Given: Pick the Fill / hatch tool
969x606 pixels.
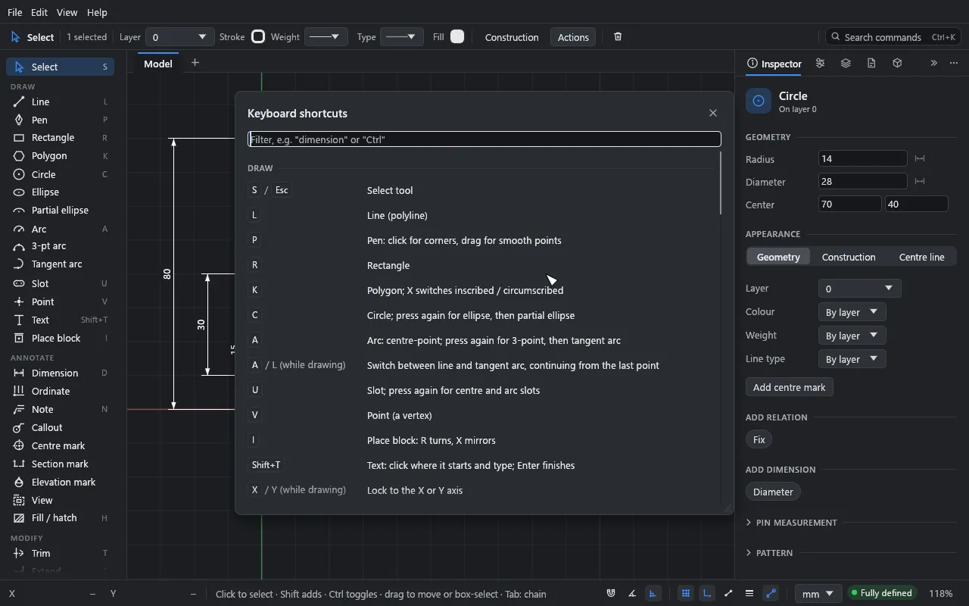Looking at the screenshot, I should coord(61,518).
